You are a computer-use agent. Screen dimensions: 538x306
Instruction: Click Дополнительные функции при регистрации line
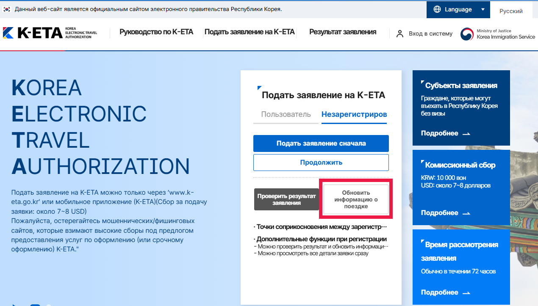point(320,239)
